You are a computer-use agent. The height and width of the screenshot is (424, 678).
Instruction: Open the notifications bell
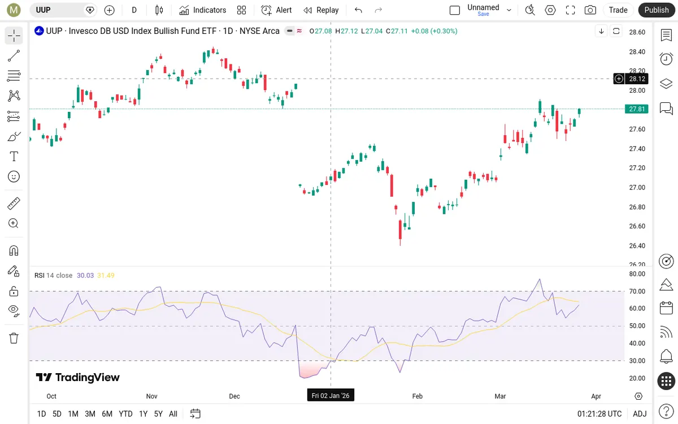click(x=666, y=357)
